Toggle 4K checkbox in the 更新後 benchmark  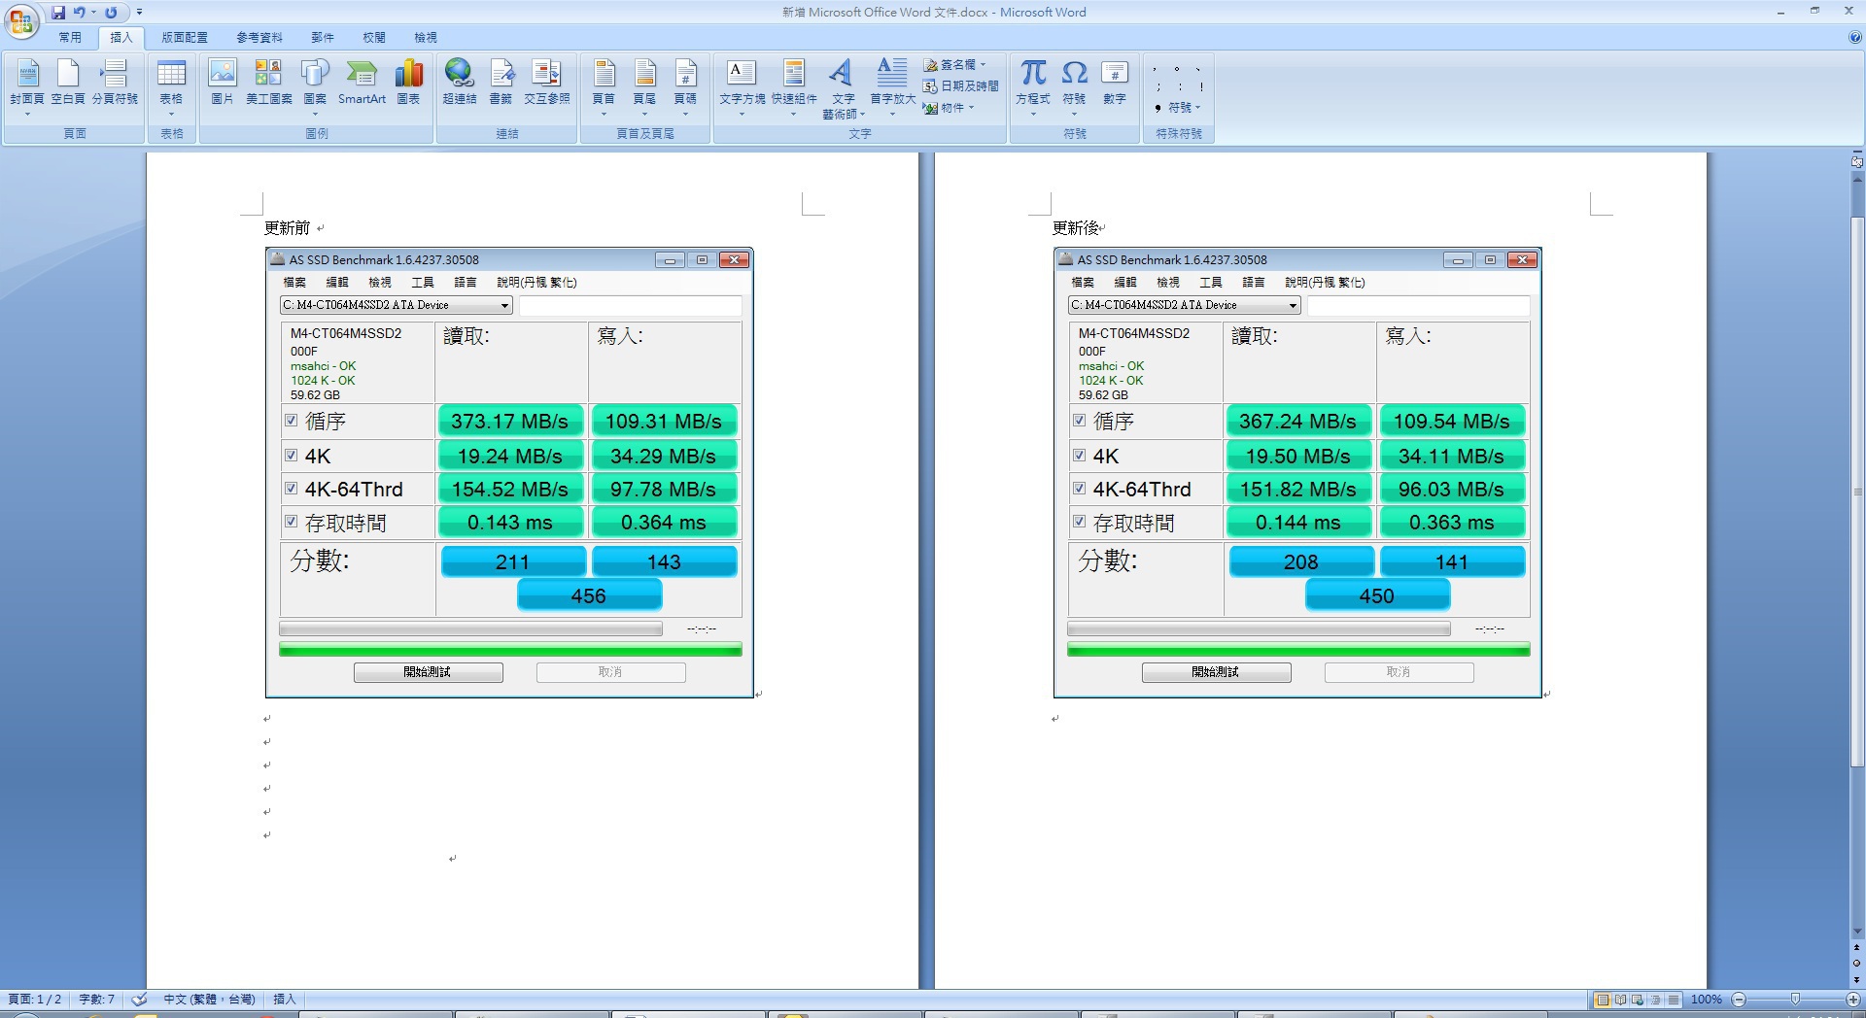(x=1079, y=455)
